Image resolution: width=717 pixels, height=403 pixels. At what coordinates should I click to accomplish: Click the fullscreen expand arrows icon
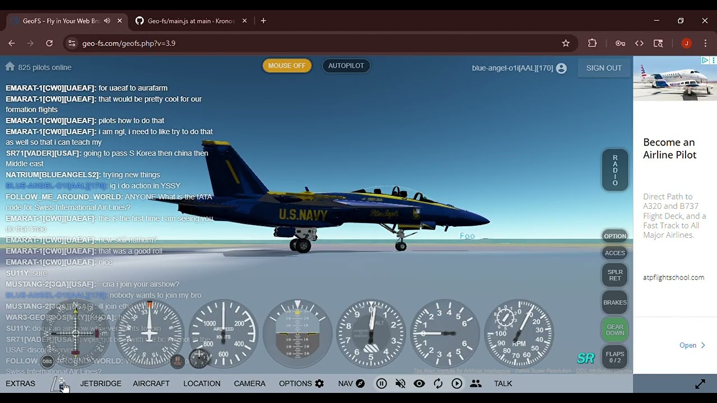point(700,384)
